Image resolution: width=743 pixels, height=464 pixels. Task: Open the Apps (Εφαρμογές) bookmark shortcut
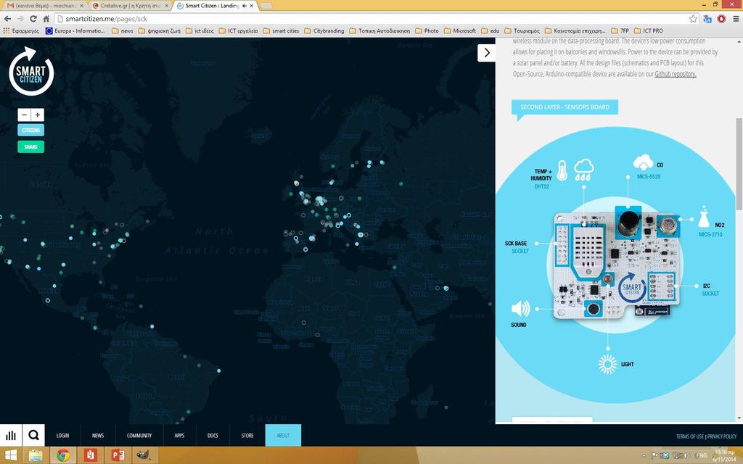[x=21, y=30]
